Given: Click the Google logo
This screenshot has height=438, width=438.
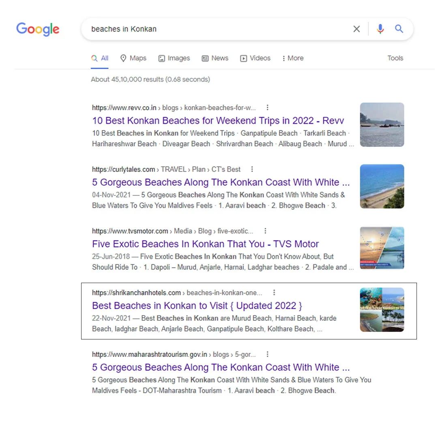Looking at the screenshot, I should pos(38,29).
